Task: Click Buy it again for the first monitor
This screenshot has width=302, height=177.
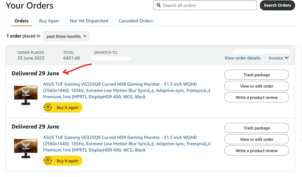Action: pos(63,107)
